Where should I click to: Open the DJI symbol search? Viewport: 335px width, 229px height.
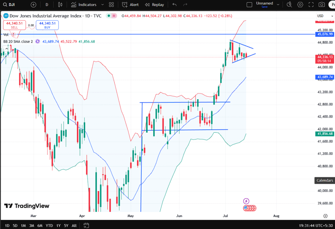click(9, 5)
